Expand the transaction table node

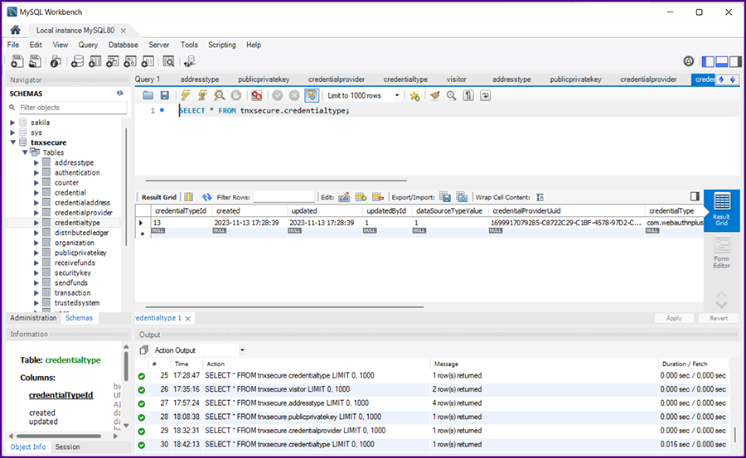pyautogui.click(x=36, y=293)
